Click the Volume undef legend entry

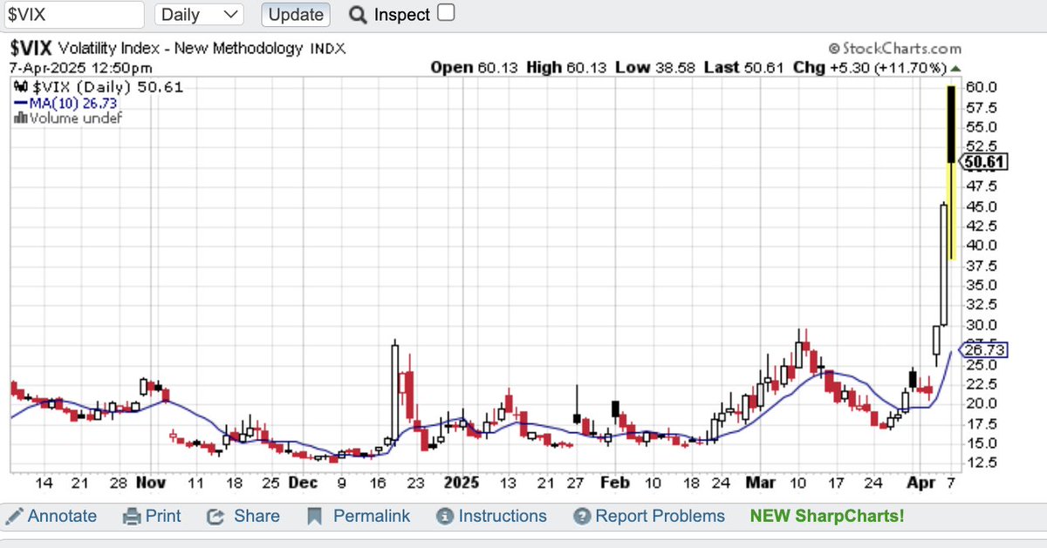click(76, 118)
